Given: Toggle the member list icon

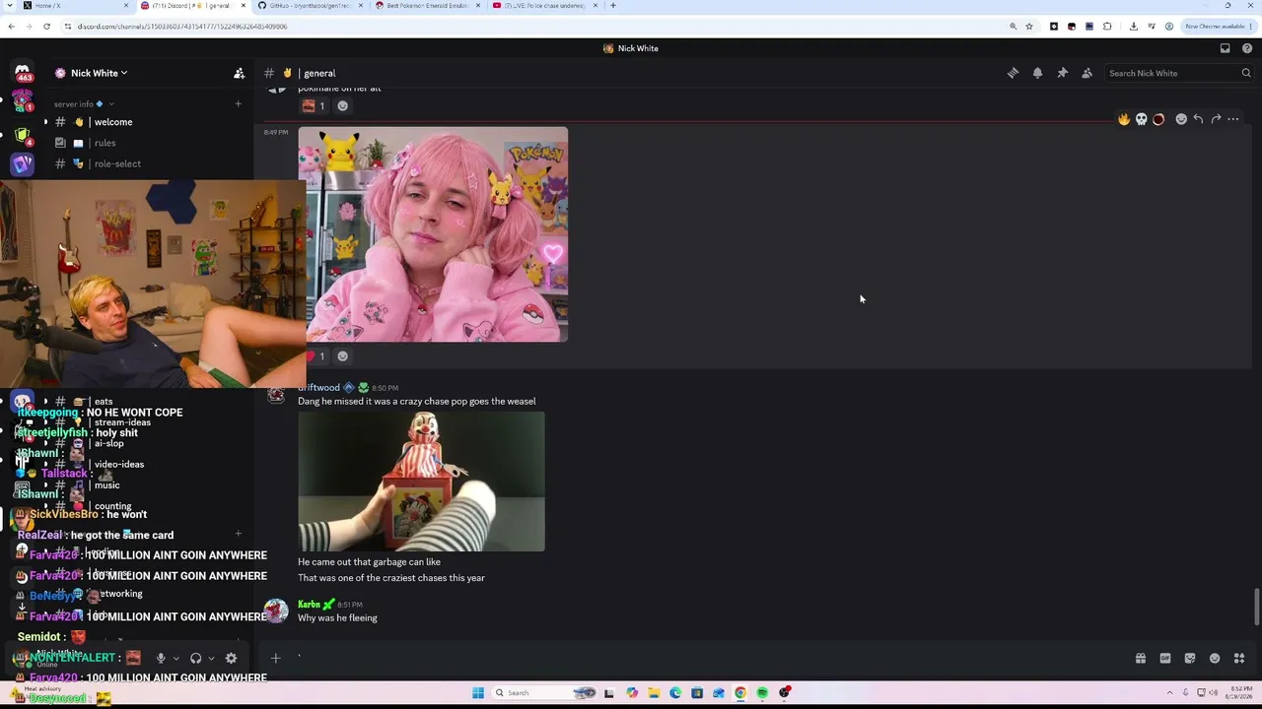Looking at the screenshot, I should [1087, 73].
